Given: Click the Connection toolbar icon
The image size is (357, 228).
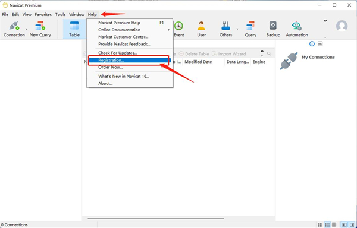Looking at the screenshot, I should tap(14, 29).
